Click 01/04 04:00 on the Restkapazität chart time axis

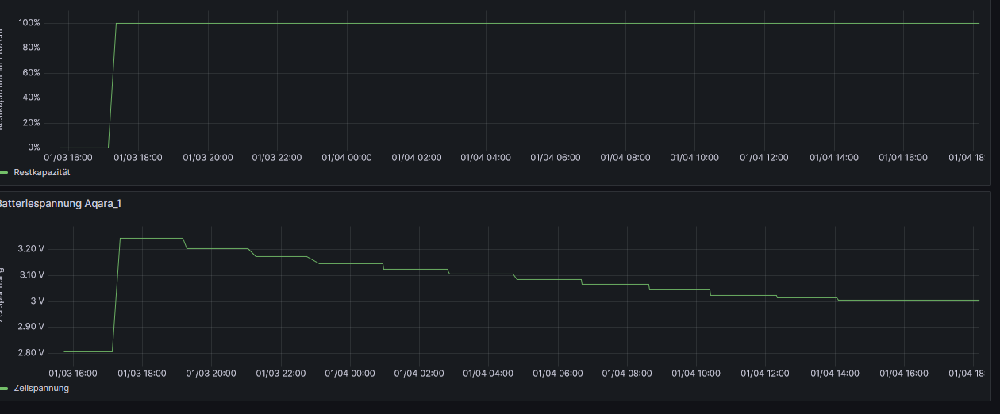click(486, 158)
